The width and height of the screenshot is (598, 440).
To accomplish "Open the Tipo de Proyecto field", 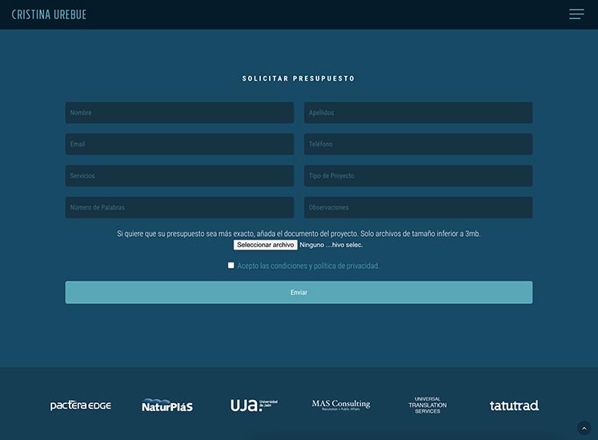I will [418, 176].
